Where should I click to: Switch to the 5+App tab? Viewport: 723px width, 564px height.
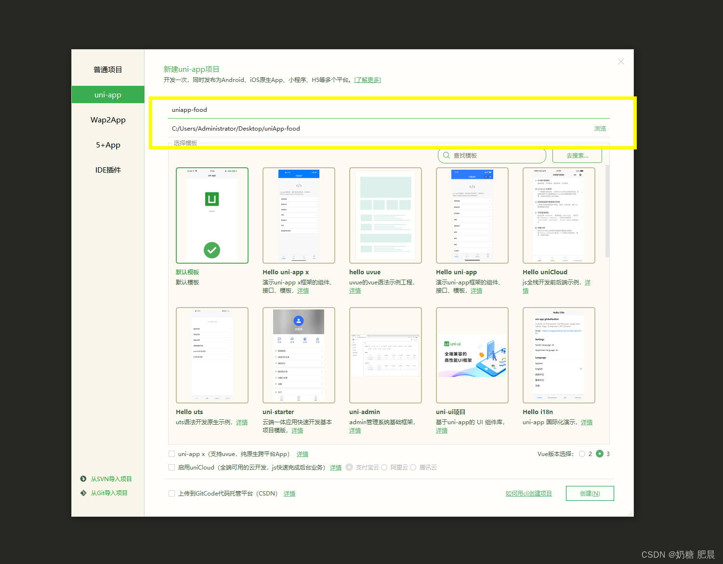click(x=108, y=145)
